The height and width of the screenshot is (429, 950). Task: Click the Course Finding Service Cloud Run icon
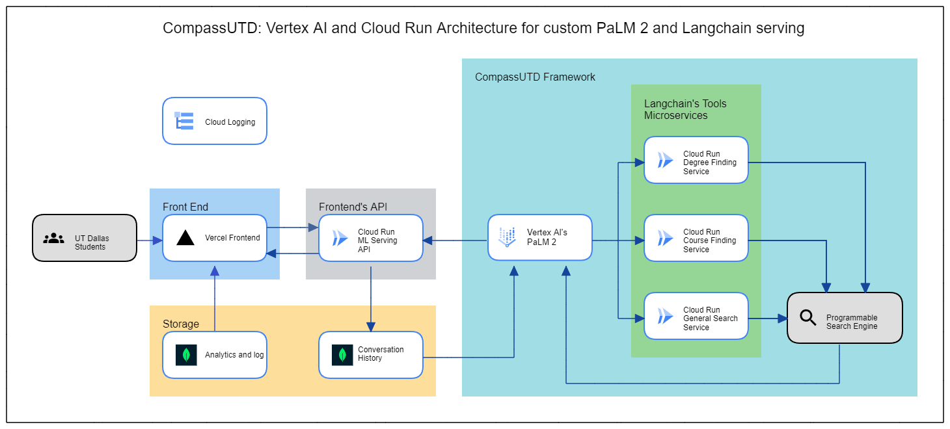[666, 238]
